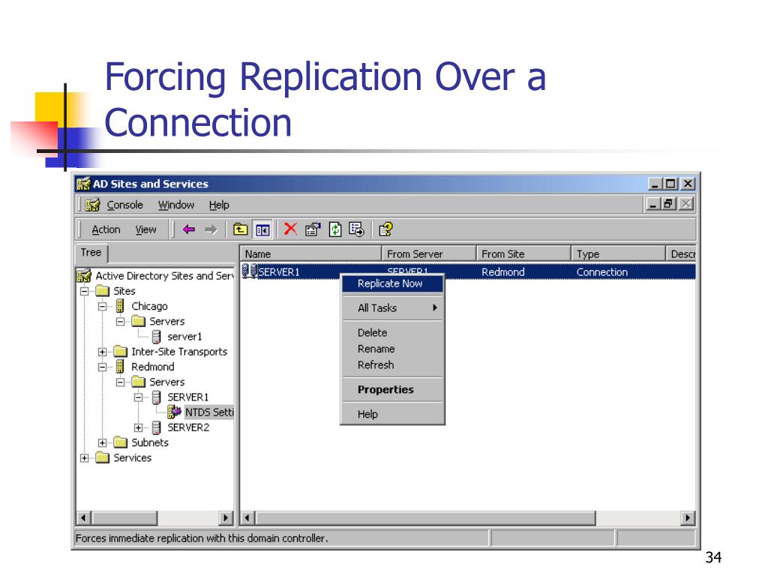
Task: Collapse the Sites node
Action: [x=84, y=291]
